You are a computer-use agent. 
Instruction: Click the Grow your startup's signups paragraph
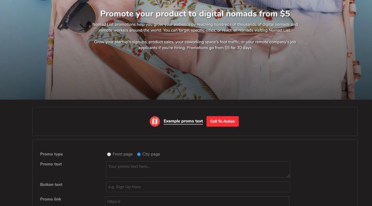coord(195,45)
